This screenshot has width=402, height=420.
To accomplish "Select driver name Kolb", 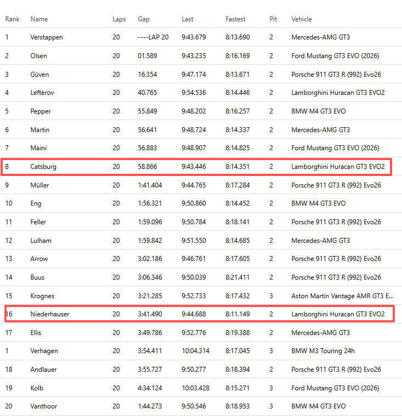I will (x=37, y=388).
